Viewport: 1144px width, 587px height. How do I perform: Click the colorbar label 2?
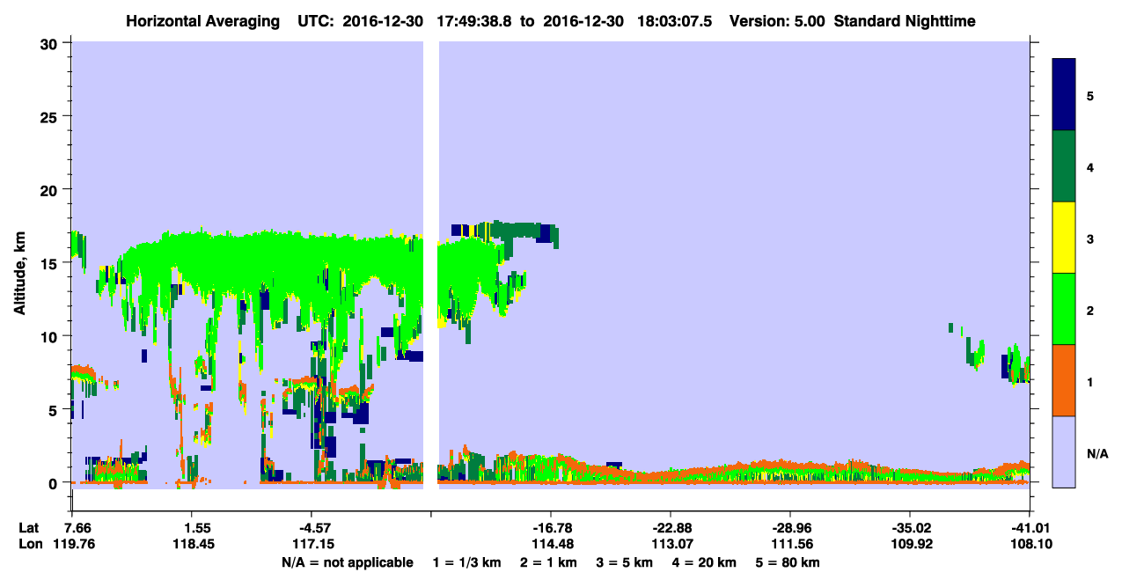click(x=1090, y=310)
